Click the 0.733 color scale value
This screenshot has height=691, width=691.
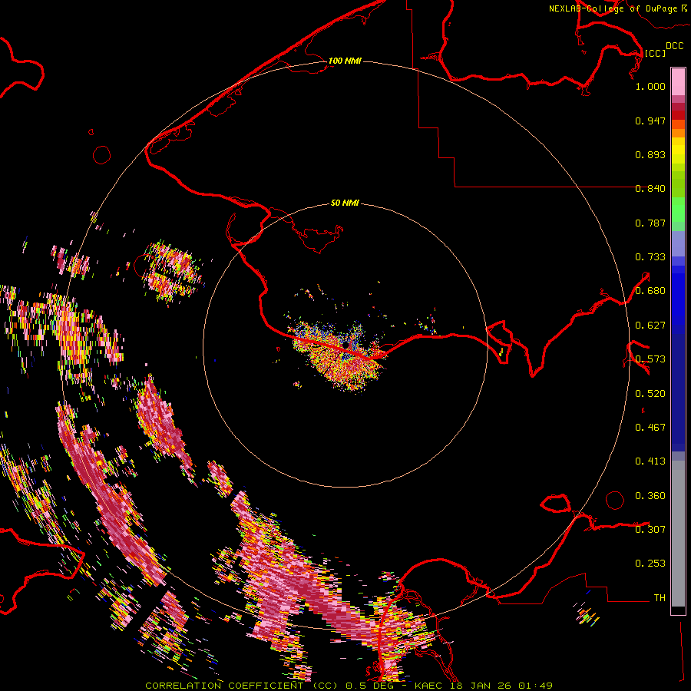pyautogui.click(x=650, y=257)
